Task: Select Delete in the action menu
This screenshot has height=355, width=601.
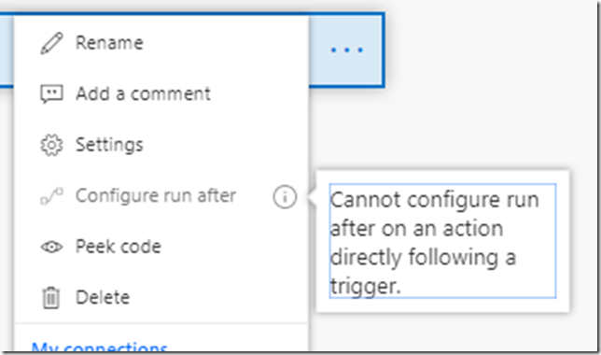Action: coord(103,297)
